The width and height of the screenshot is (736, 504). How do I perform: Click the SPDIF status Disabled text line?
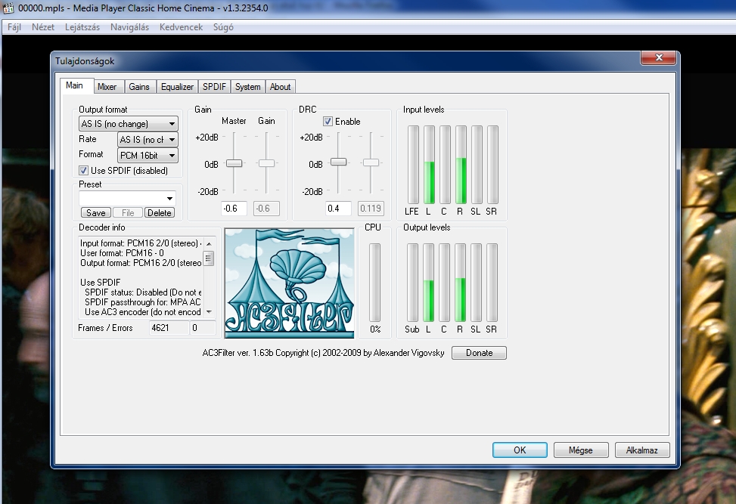pos(143,292)
